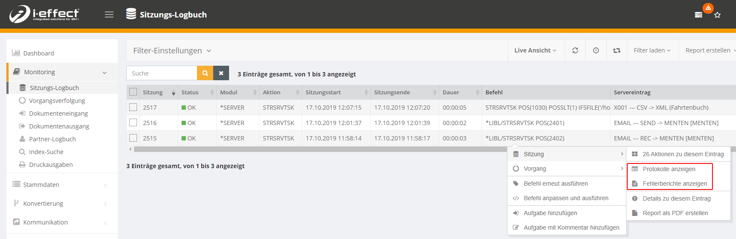Viewport: 736px width, 239px height.
Task: Open the Live Ansicht dropdown
Action: pyautogui.click(x=535, y=50)
